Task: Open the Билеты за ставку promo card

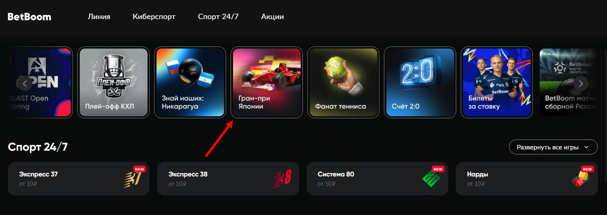Action: [x=496, y=83]
